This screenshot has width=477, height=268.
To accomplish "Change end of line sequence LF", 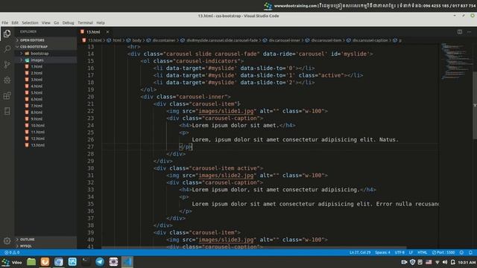I will coord(411,252).
